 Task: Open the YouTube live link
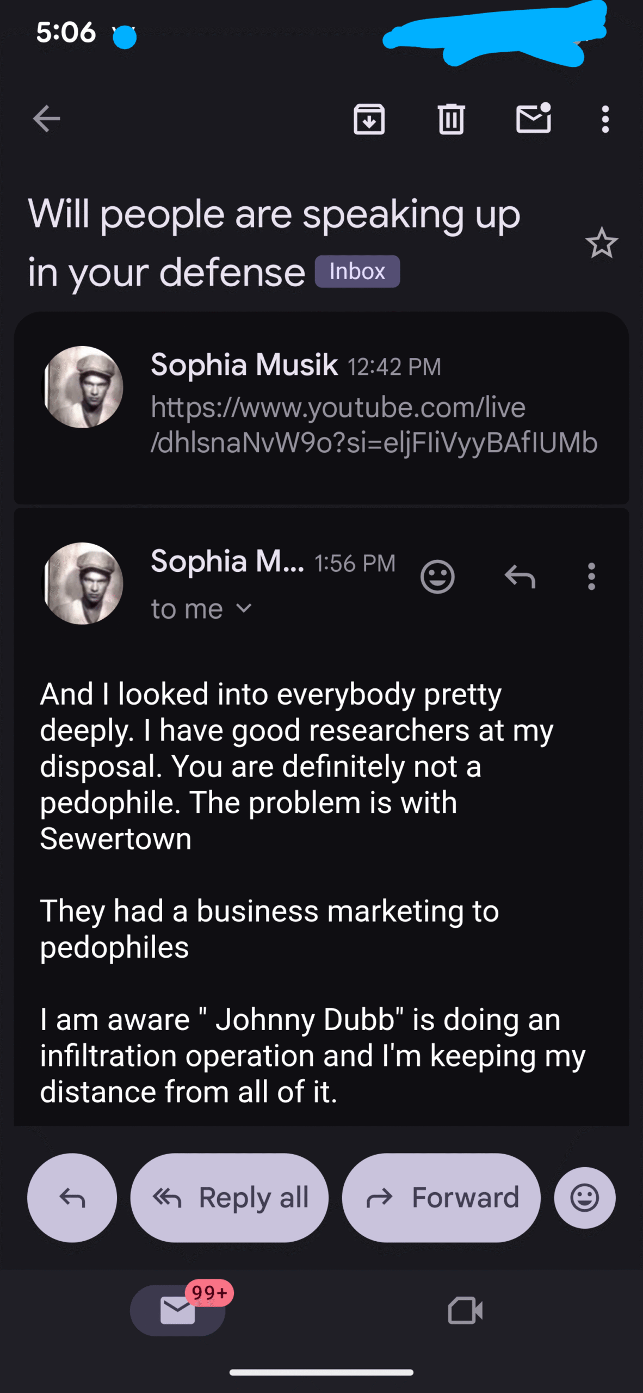pos(374,424)
